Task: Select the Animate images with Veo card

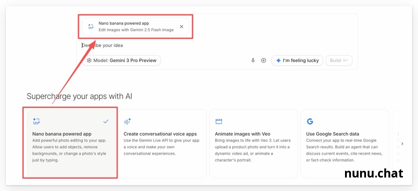Action: 253,143
